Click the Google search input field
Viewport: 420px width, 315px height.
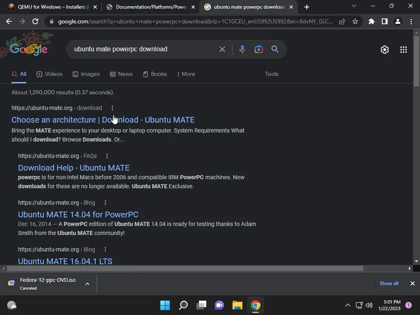pyautogui.click(x=145, y=49)
